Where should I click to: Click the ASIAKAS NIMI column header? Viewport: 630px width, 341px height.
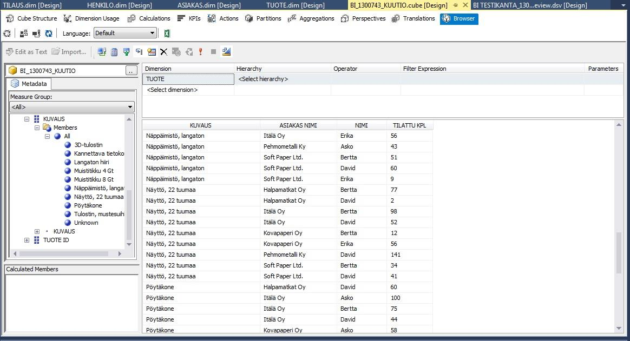(x=298, y=125)
